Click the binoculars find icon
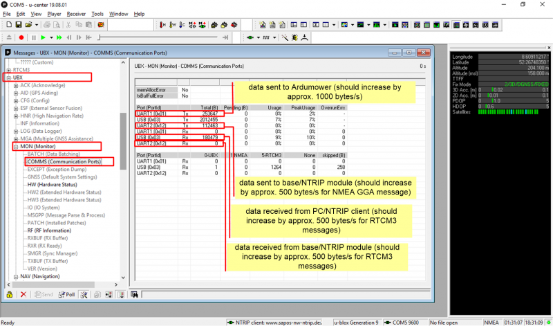This screenshot has height=326, width=553. coord(134,294)
